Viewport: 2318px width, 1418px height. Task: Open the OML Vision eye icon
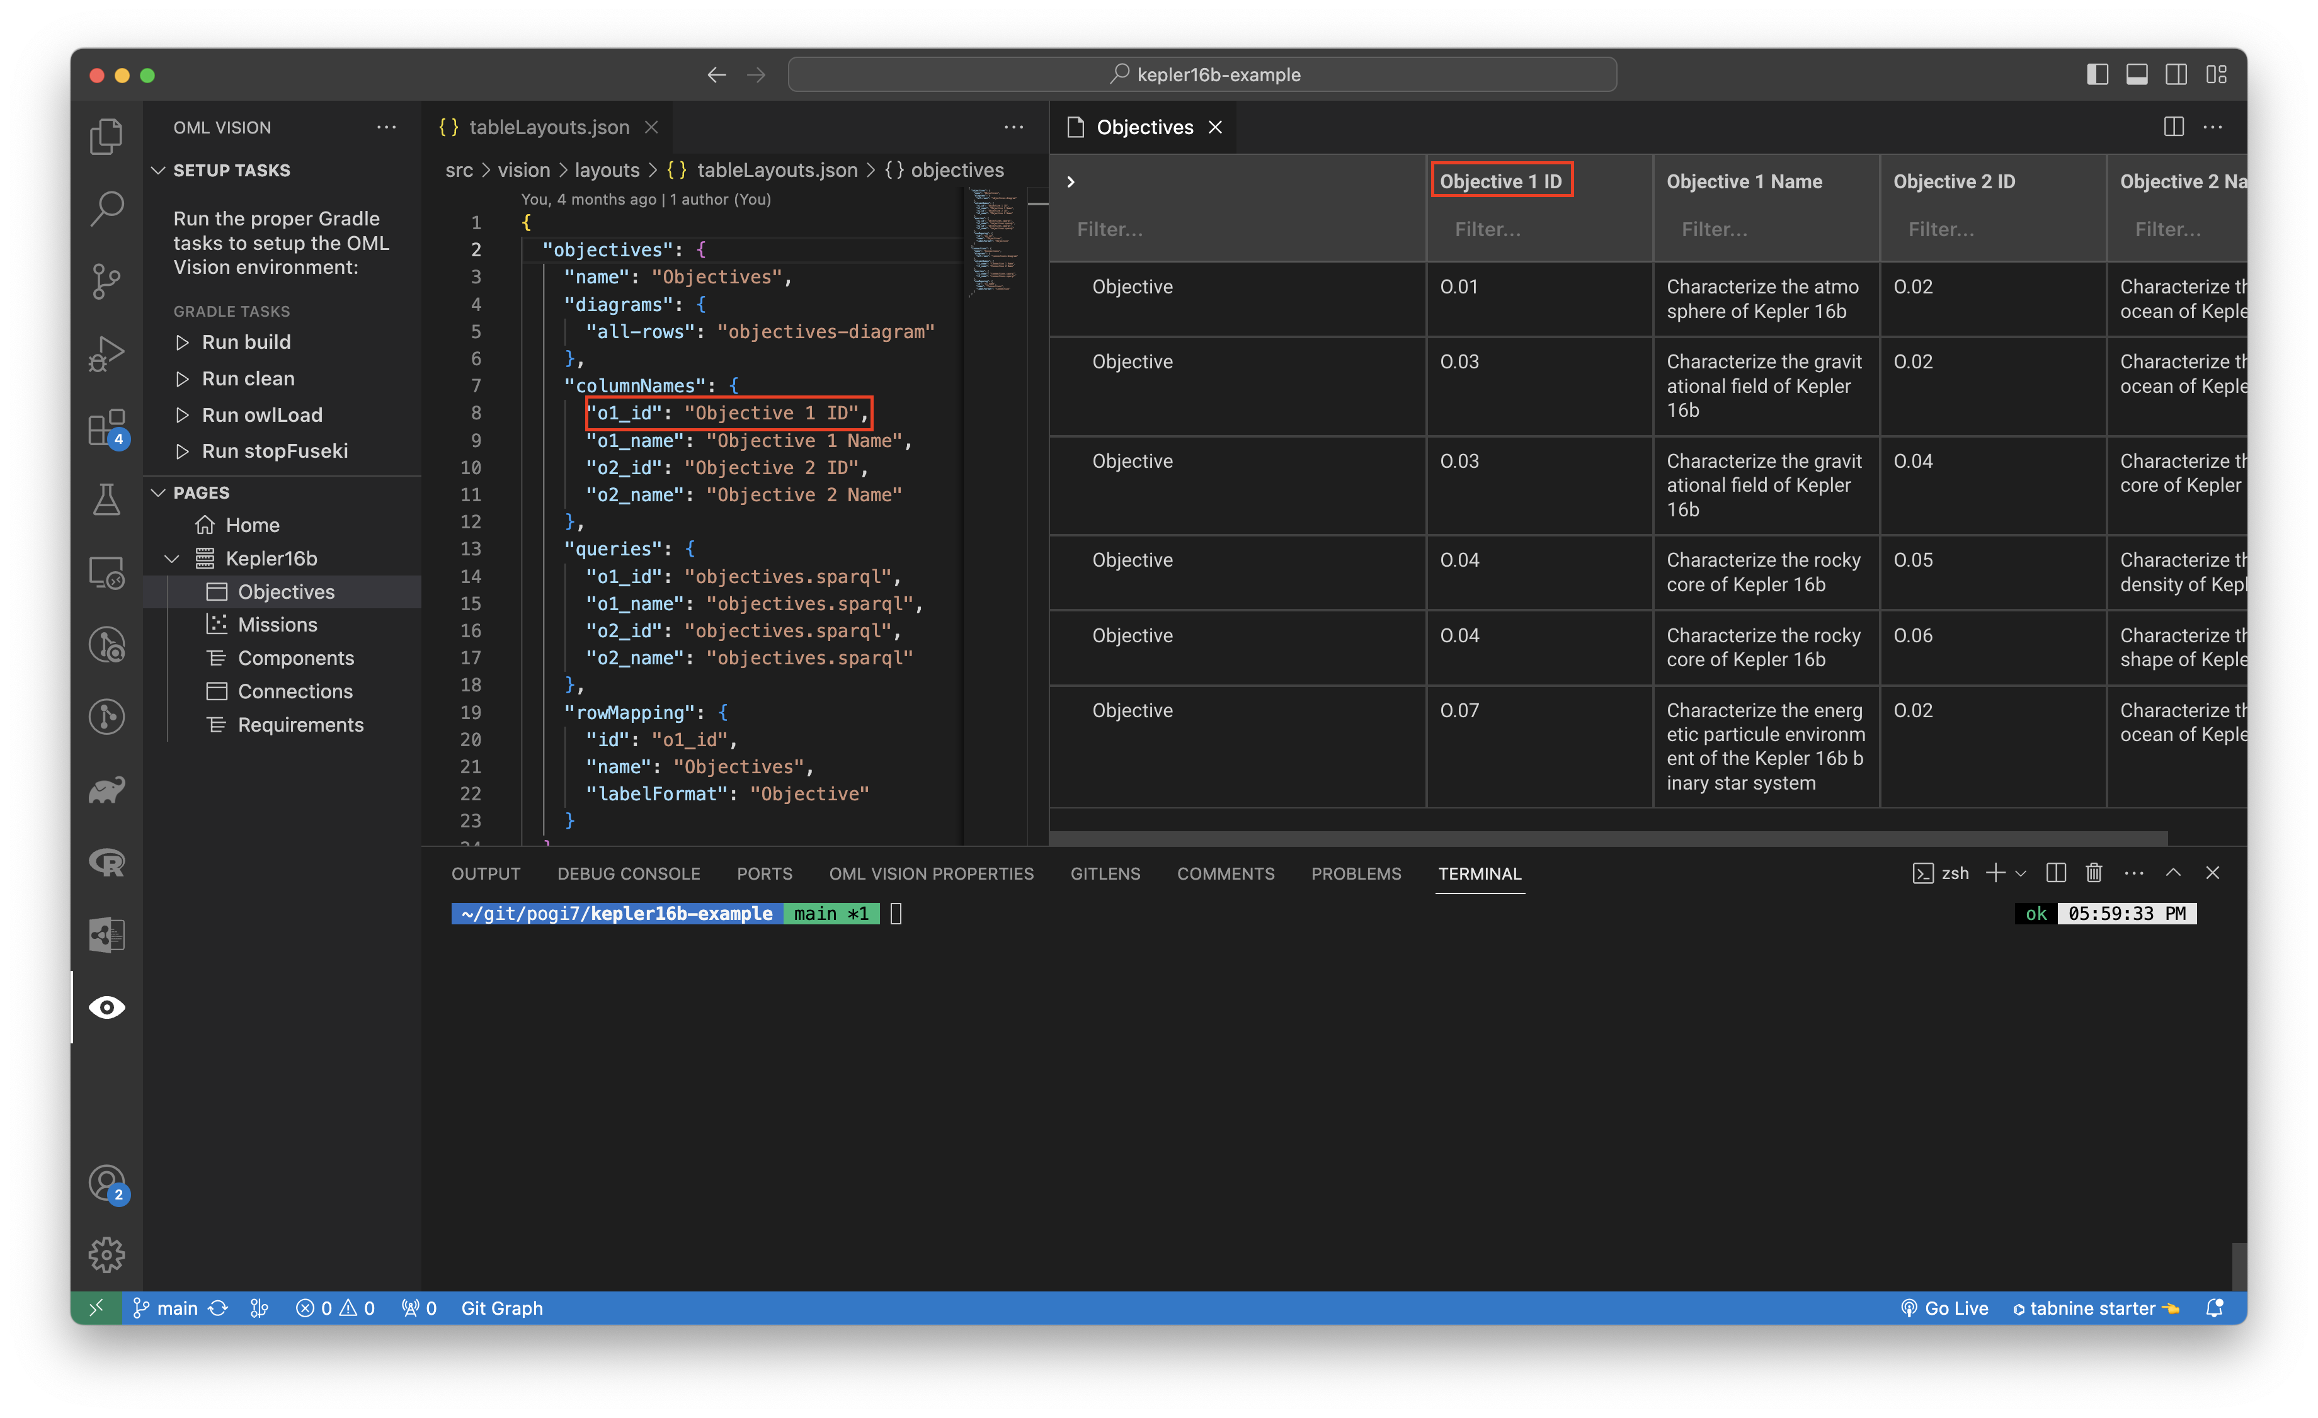coord(106,1007)
